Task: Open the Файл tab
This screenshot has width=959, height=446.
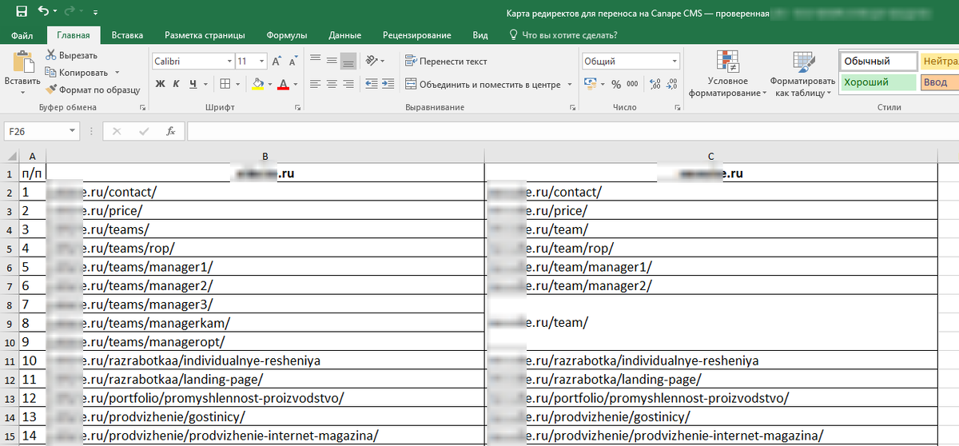Action: coord(22,35)
